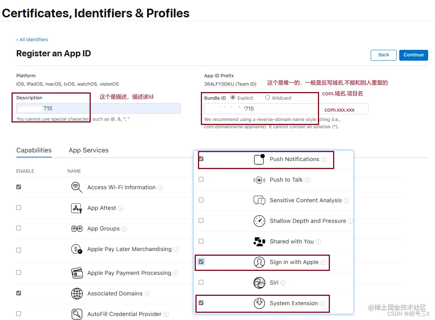Image resolution: width=435 pixels, height=320 pixels.
Task: Click the App Attest icon
Action: 77,208
